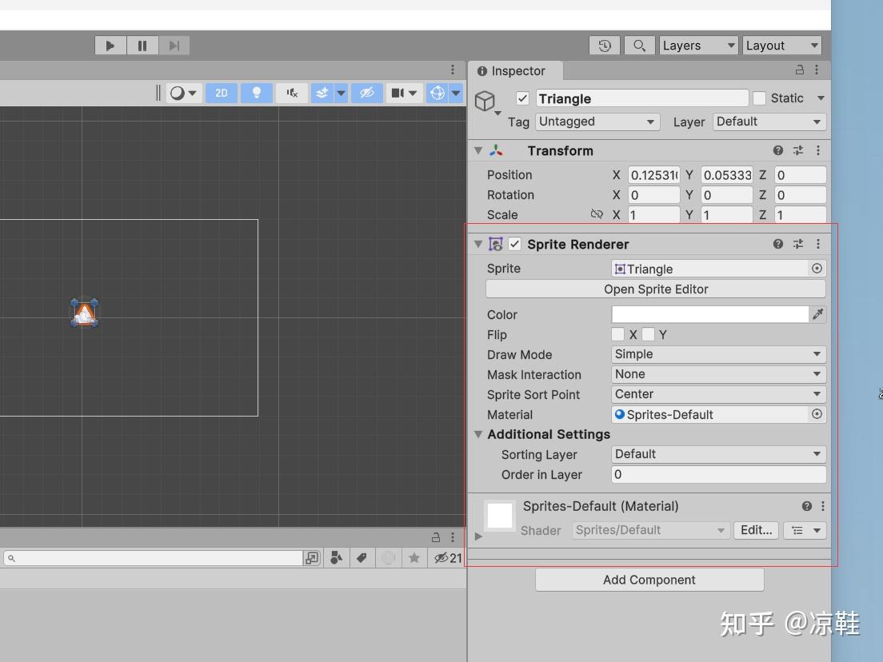The height and width of the screenshot is (662, 883).
Task: Click the Position X input field
Action: point(654,174)
